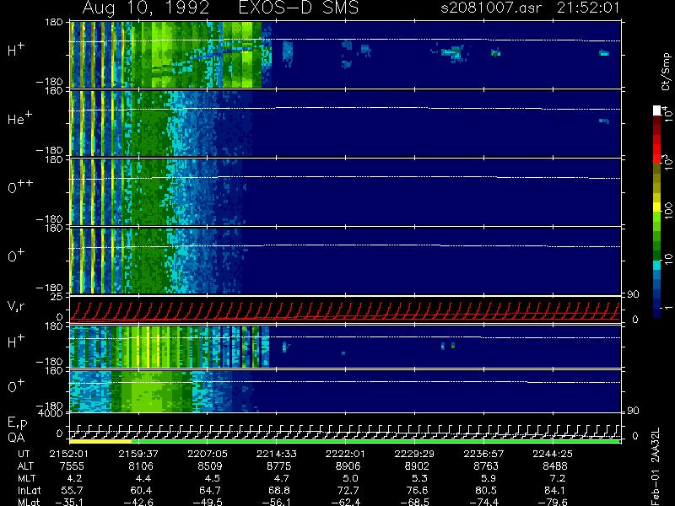Viewport: 675px width, 506px height.
Task: Click the UT value '2207:05'
Action: (208, 454)
